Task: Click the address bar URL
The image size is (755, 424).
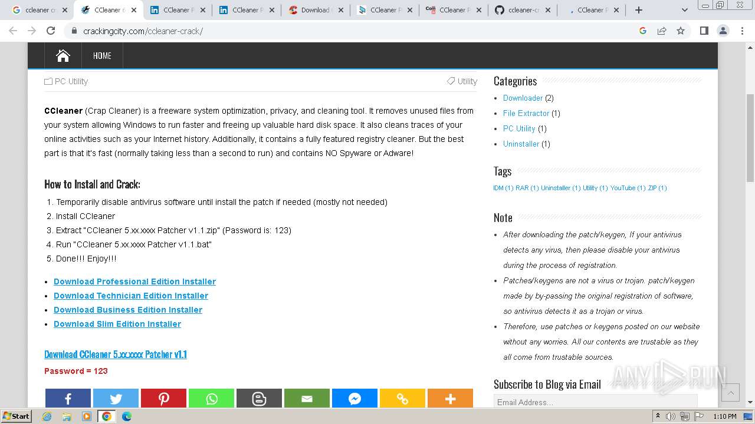Action: pyautogui.click(x=143, y=31)
